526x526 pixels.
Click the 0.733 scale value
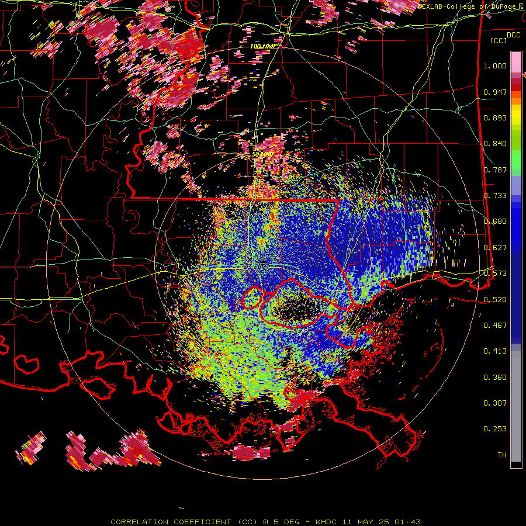pyautogui.click(x=495, y=196)
